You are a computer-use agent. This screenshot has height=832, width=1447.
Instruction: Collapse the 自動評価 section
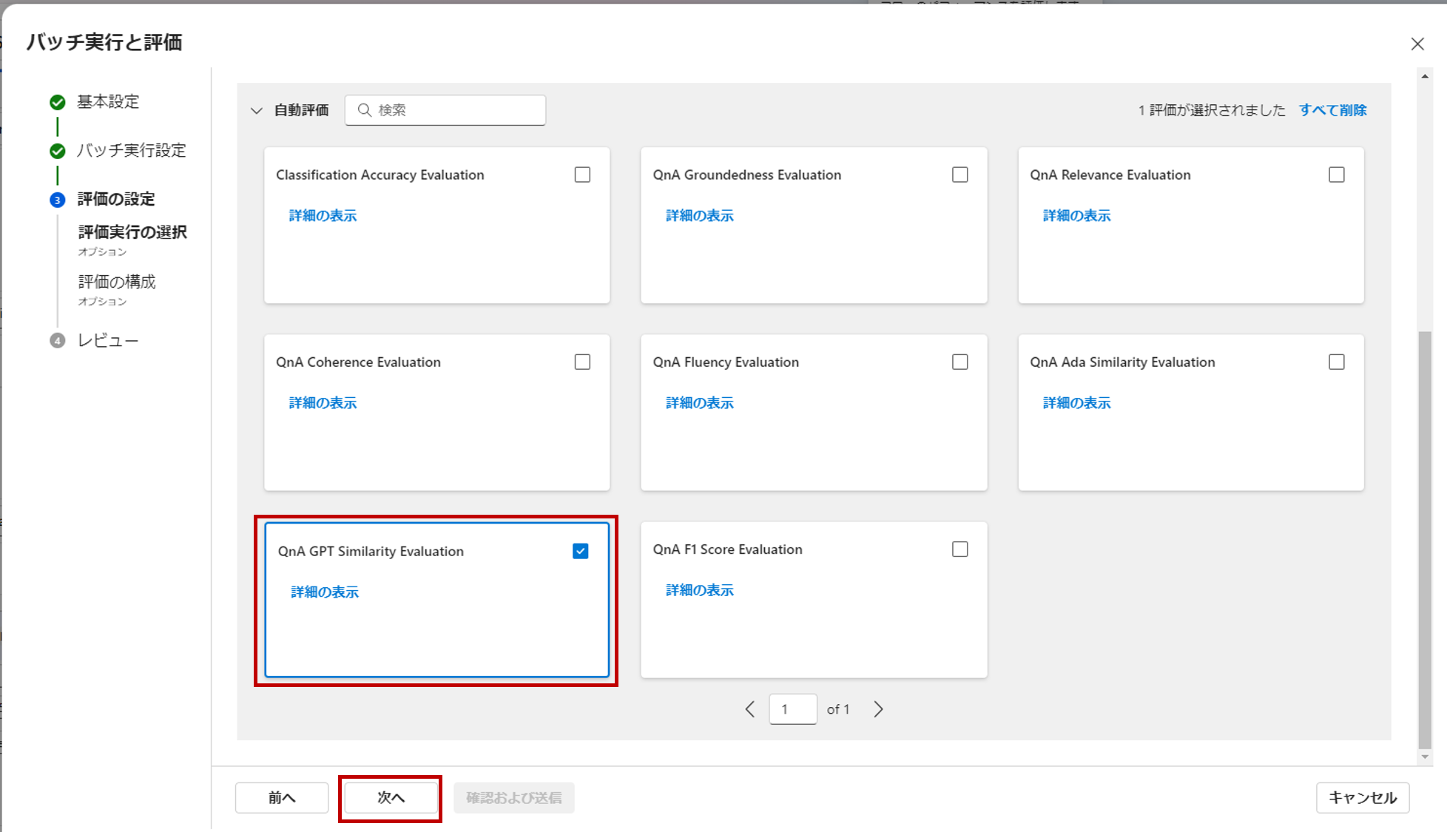click(x=257, y=109)
